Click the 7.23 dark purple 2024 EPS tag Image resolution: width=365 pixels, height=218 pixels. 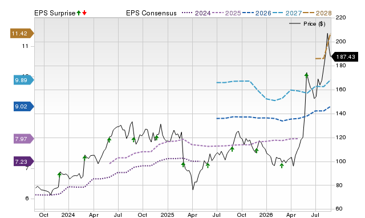pyautogui.click(x=24, y=162)
